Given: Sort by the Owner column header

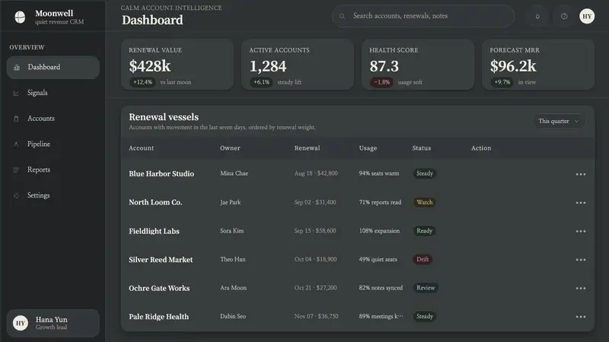Looking at the screenshot, I should (x=230, y=148).
